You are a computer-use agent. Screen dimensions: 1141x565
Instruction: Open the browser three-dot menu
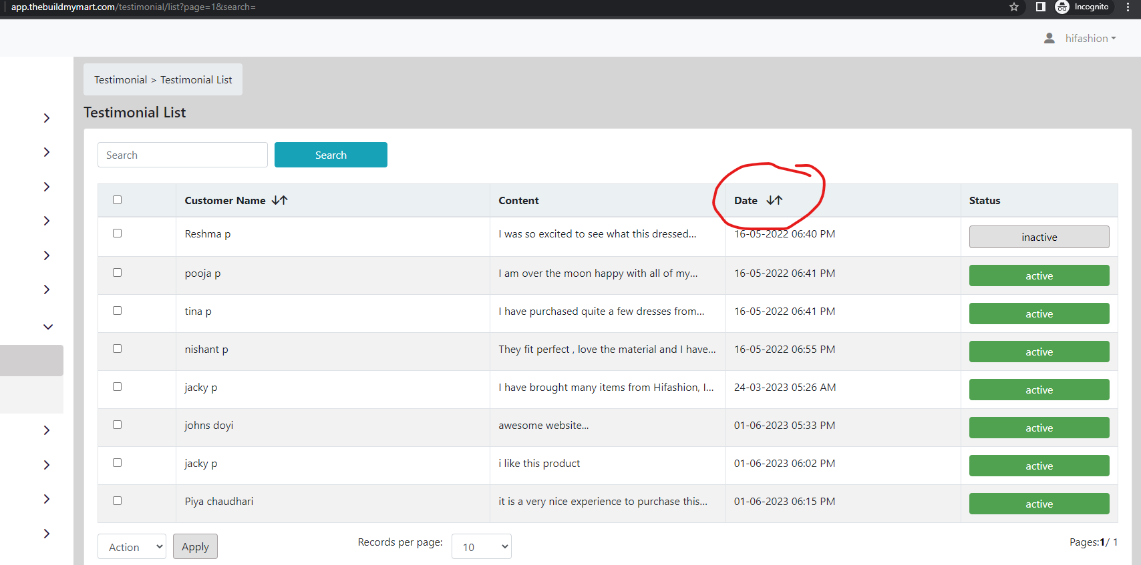[x=1128, y=7]
